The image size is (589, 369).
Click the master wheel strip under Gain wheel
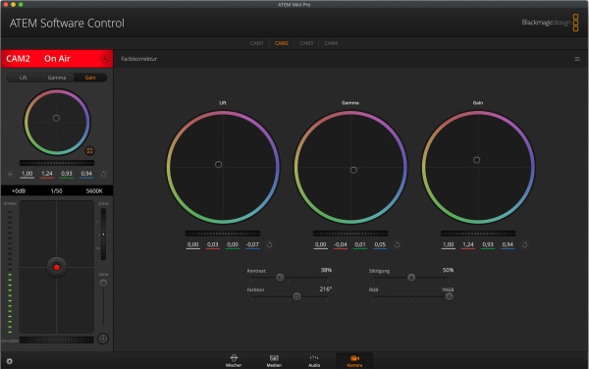(x=478, y=234)
